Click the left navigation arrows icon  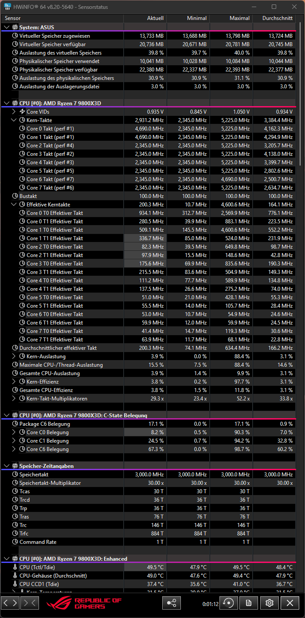[x=10, y=603]
